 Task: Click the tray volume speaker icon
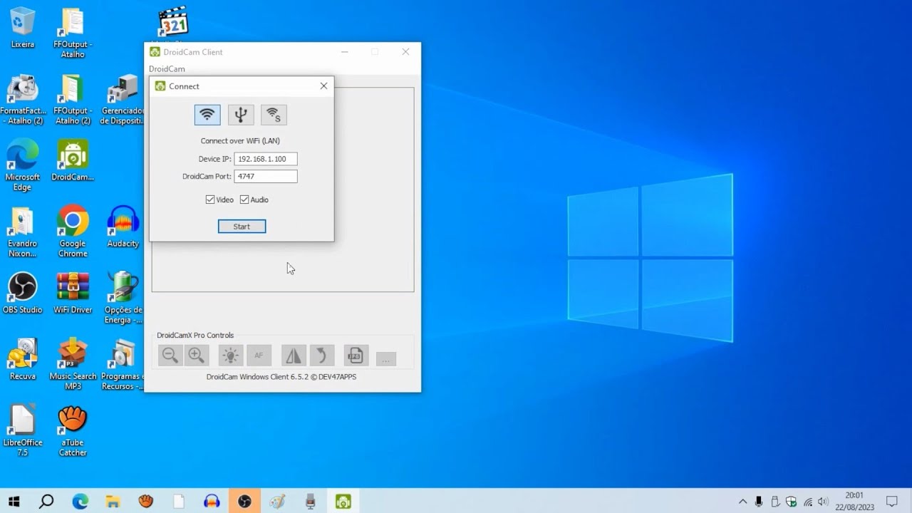coord(824,502)
